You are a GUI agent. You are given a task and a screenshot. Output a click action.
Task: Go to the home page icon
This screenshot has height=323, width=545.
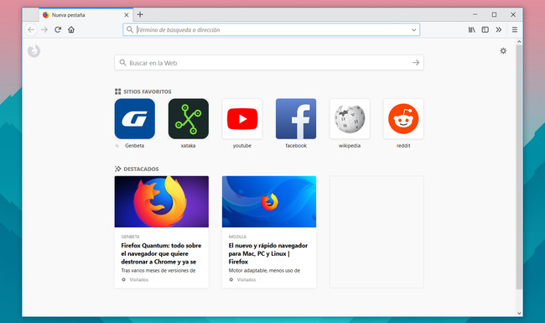(71, 30)
